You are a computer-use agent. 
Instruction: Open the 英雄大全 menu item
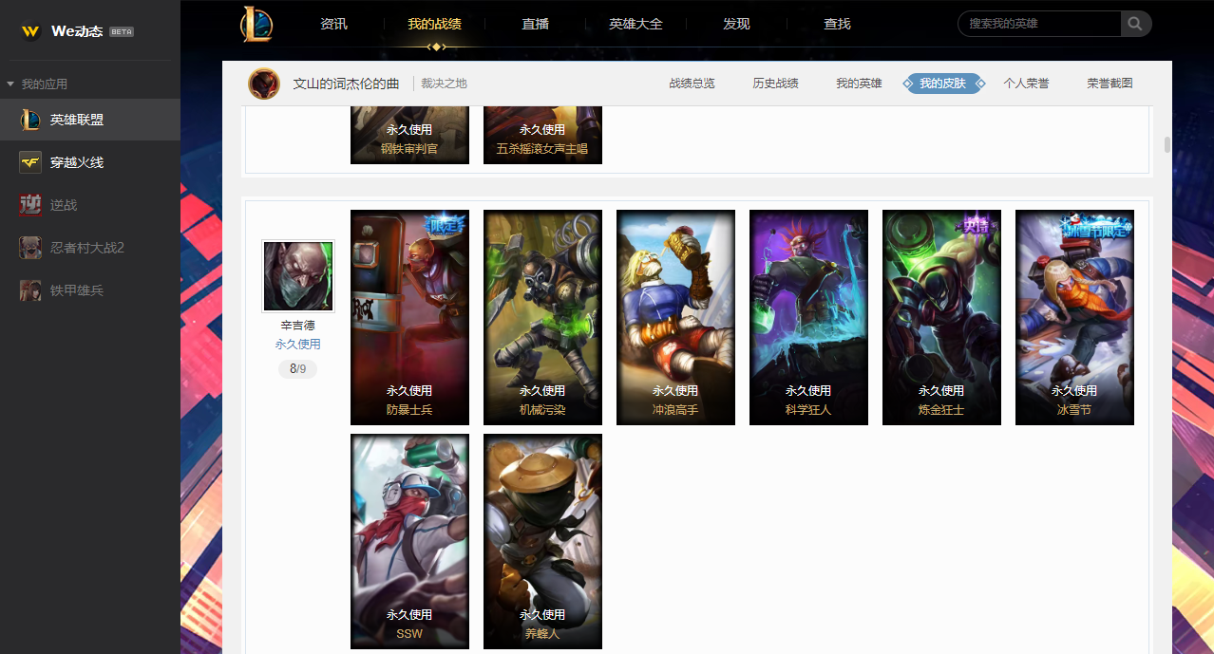(635, 24)
